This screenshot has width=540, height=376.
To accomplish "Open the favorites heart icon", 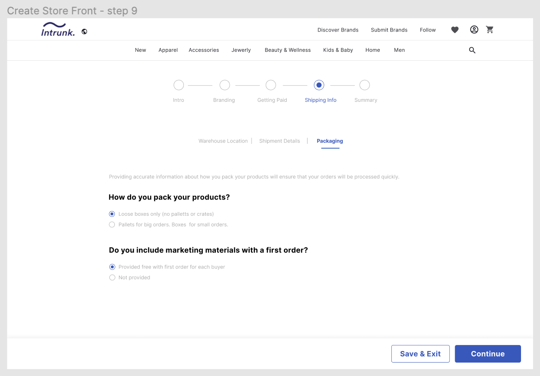I will tap(455, 30).
